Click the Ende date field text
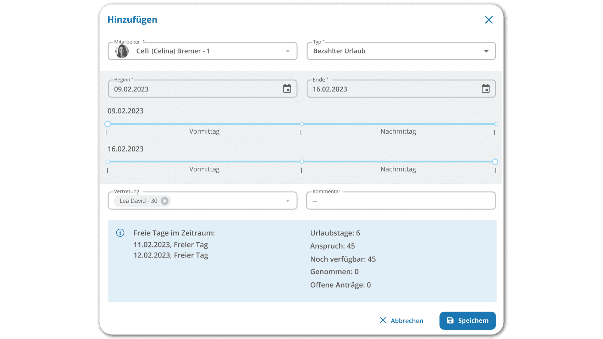Image resolution: width=603 pixels, height=339 pixels. (330, 89)
